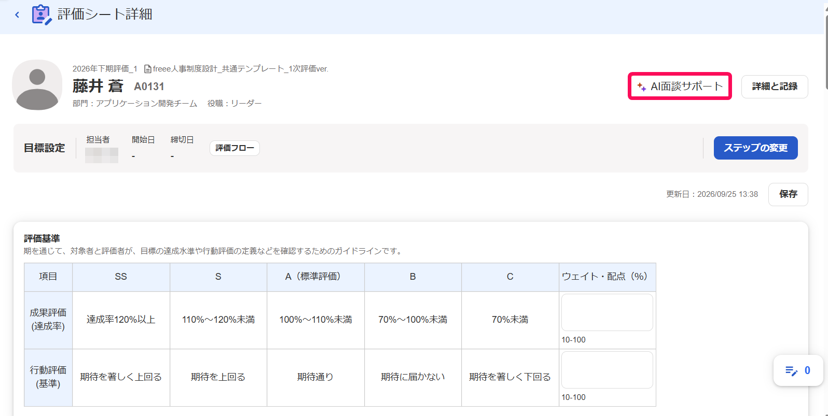Click the 70%未満 cell
This screenshot has width=828, height=416.
tap(510, 320)
